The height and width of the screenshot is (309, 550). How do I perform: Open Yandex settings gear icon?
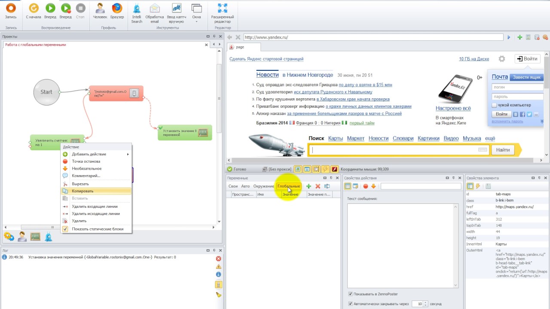tap(502, 59)
